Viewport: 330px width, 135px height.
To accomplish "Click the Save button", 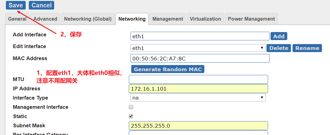I will pyautogui.click(x=15, y=5).
